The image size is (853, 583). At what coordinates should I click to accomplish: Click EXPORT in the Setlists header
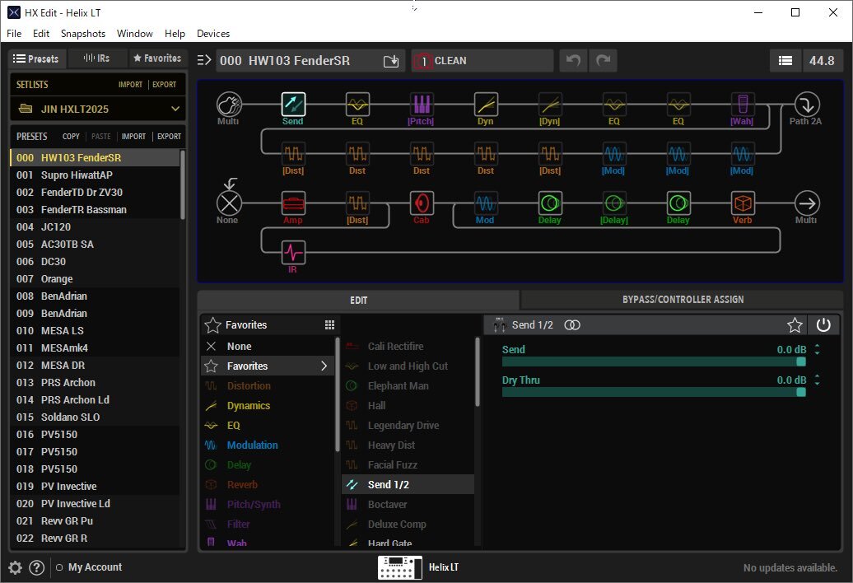tap(165, 85)
